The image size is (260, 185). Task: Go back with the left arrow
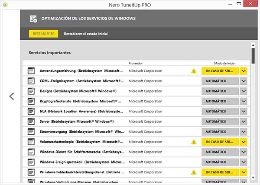pos(12,96)
